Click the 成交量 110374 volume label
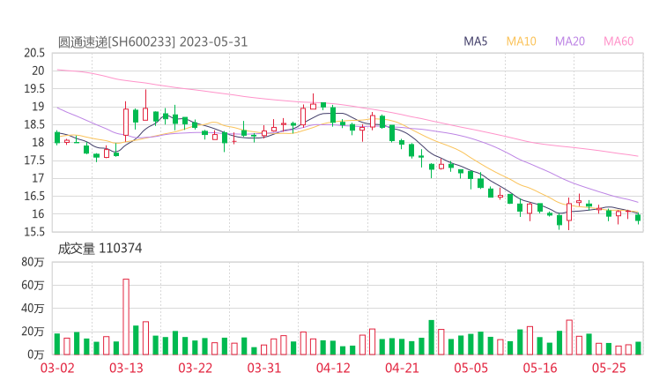 pos(100,249)
